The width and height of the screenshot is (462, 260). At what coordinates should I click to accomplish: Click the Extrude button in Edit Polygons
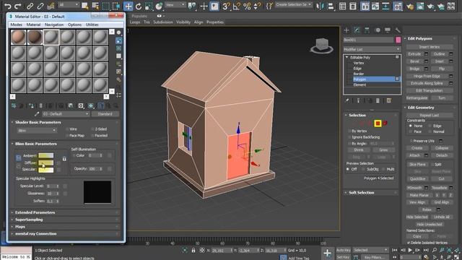[x=414, y=54]
